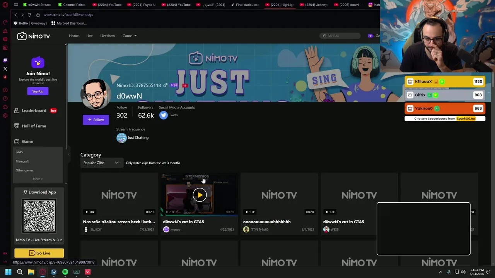Reload the page with the refresh icon
Image resolution: width=495 pixels, height=278 pixels.
click(x=29, y=15)
